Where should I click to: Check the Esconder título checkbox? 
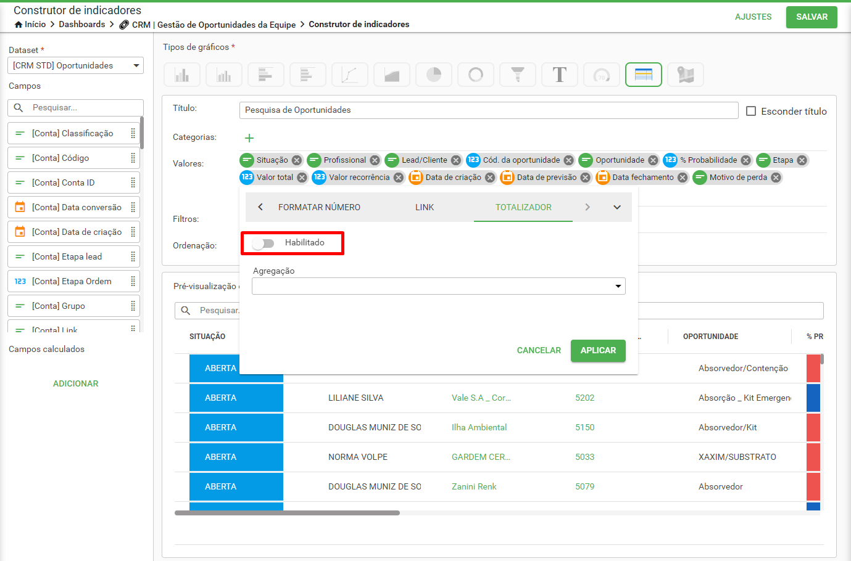click(751, 111)
